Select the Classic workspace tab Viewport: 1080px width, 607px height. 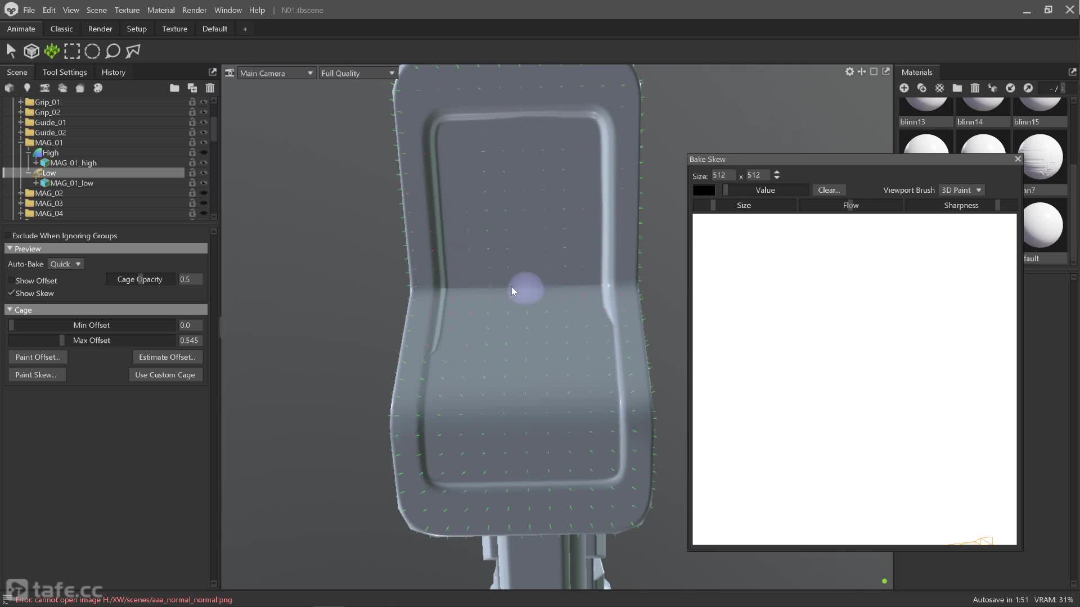point(61,29)
